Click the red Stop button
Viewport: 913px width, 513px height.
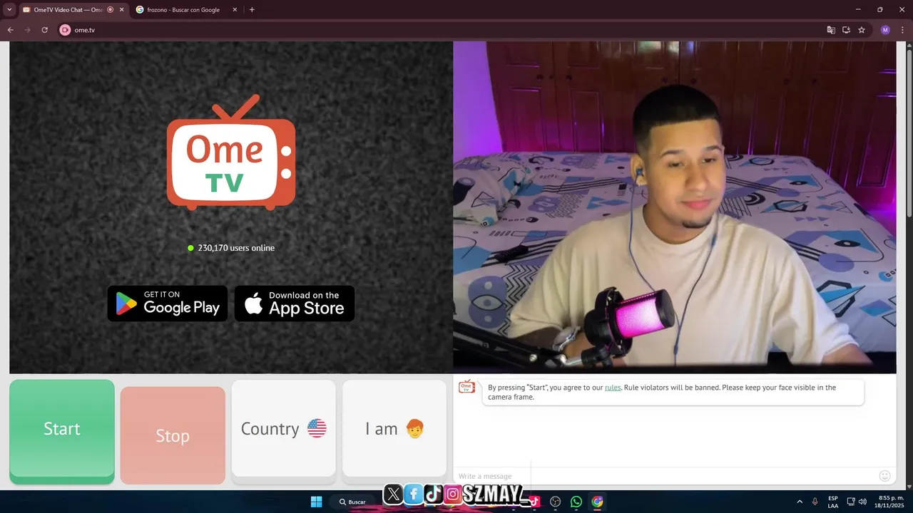(x=173, y=435)
